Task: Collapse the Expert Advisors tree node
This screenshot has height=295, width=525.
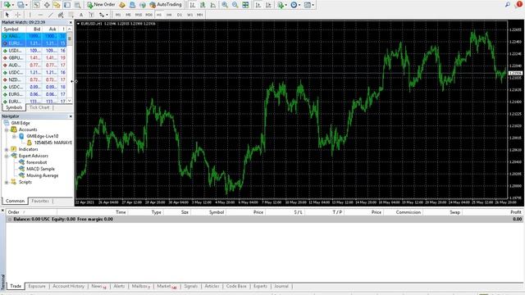Action: click(7, 156)
